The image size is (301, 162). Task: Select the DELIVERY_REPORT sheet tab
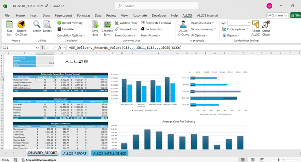43,153
